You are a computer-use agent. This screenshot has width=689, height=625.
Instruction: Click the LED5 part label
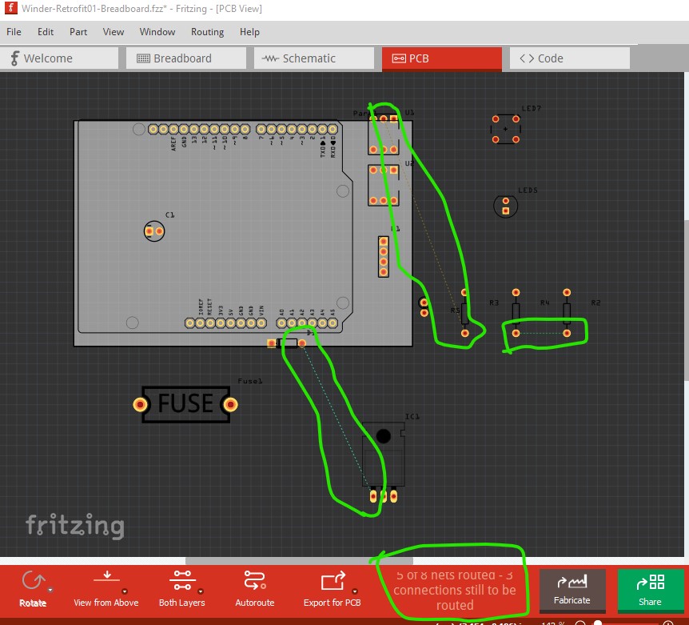click(x=528, y=190)
